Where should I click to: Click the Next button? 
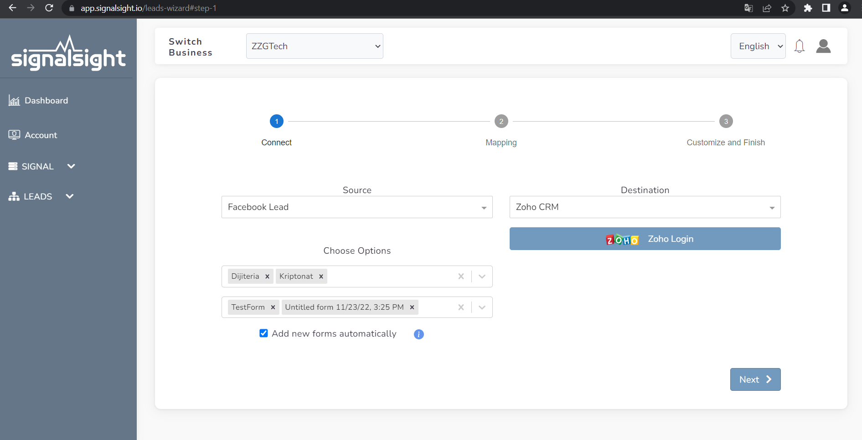coord(755,379)
